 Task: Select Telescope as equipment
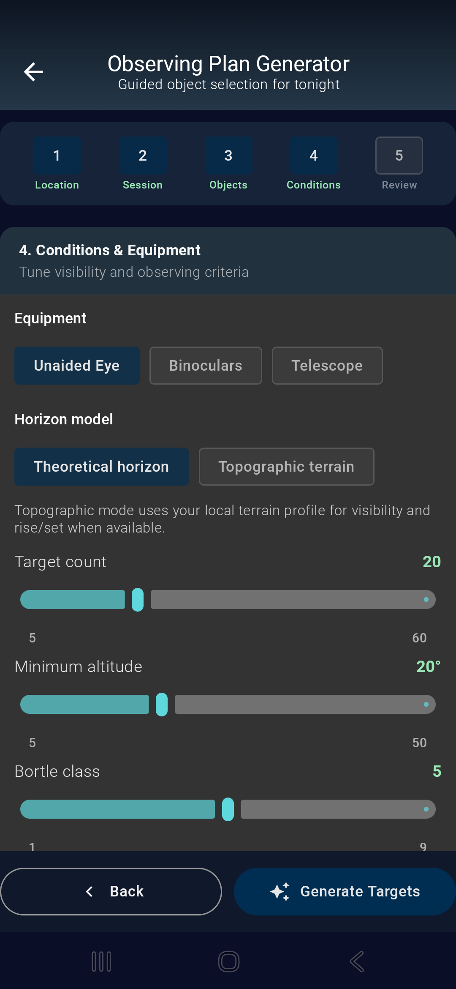(327, 365)
